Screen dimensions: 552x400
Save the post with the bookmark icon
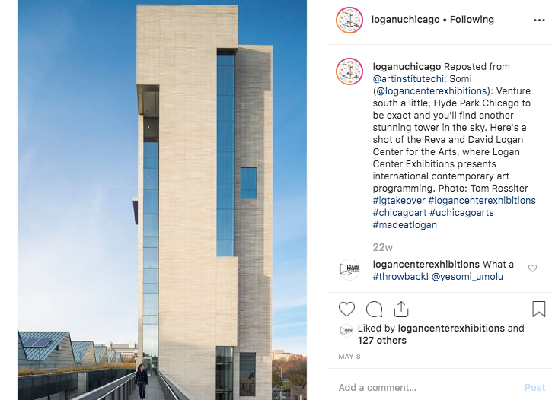[538, 309]
